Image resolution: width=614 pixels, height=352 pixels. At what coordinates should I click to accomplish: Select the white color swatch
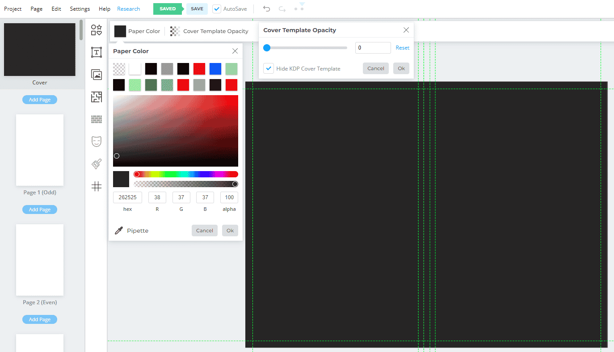pyautogui.click(x=135, y=69)
